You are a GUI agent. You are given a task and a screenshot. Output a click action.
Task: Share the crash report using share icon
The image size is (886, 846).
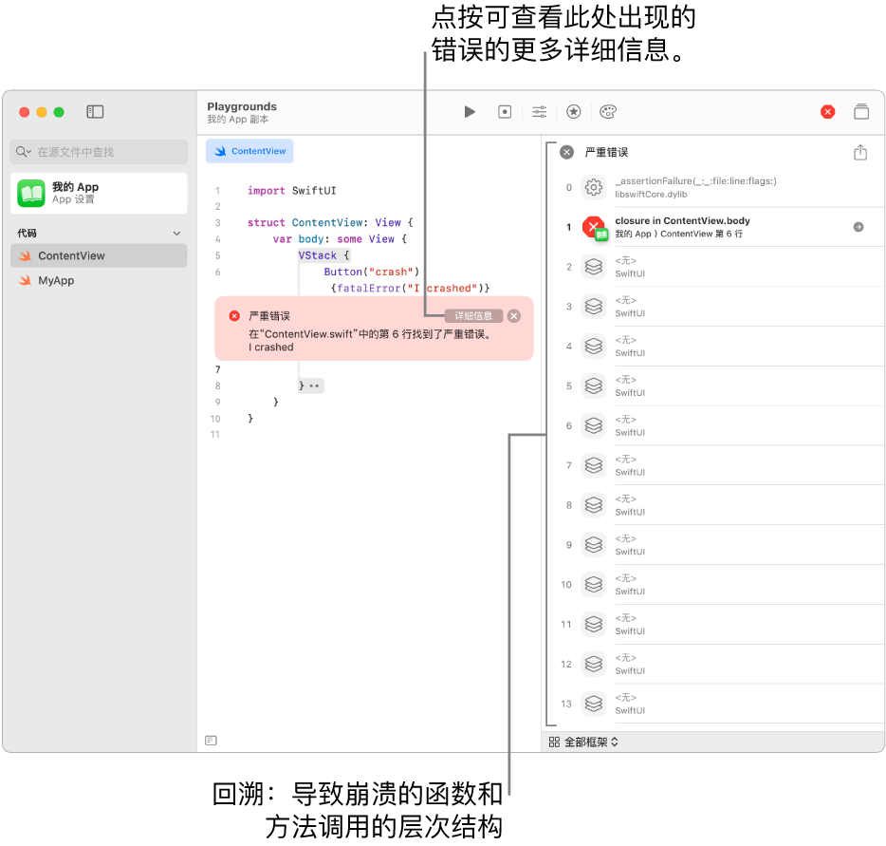pyautogui.click(x=860, y=152)
